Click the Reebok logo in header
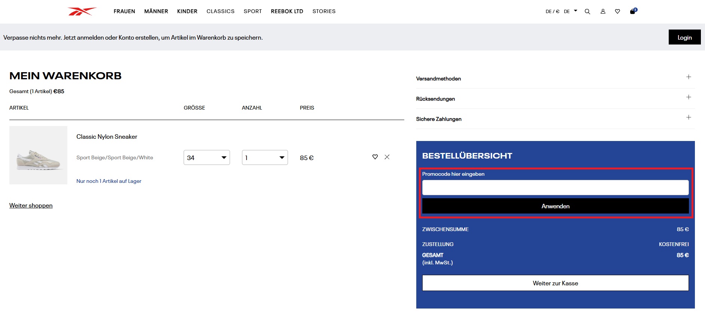 click(82, 12)
